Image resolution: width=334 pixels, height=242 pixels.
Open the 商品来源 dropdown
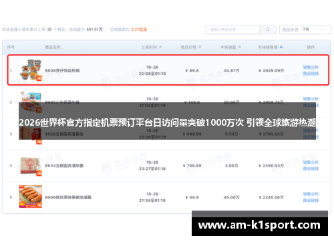(305, 29)
